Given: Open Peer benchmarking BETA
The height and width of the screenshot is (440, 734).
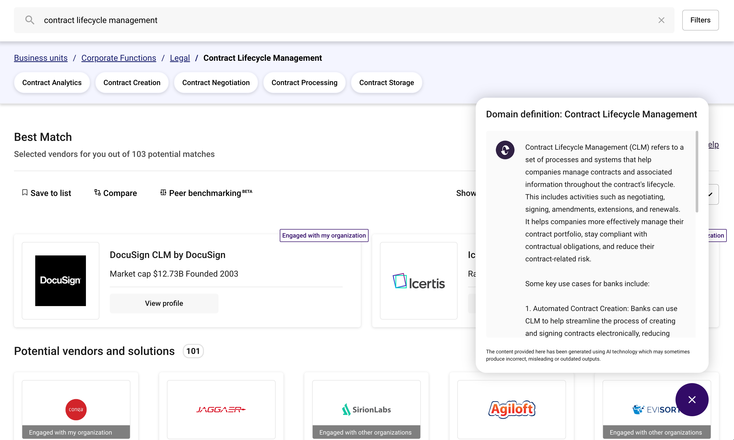Looking at the screenshot, I should pyautogui.click(x=206, y=193).
